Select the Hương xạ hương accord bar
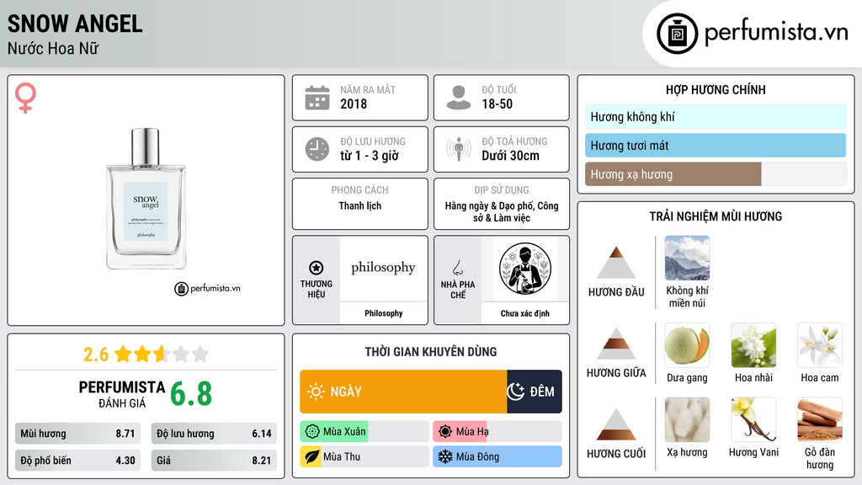Viewport: 862px width, 485px height. pyautogui.click(x=716, y=174)
